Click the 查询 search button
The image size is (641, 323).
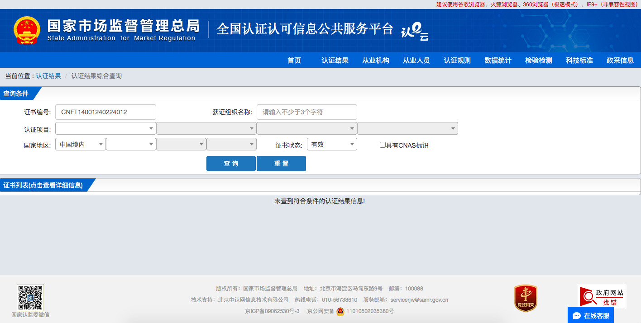pos(231,164)
